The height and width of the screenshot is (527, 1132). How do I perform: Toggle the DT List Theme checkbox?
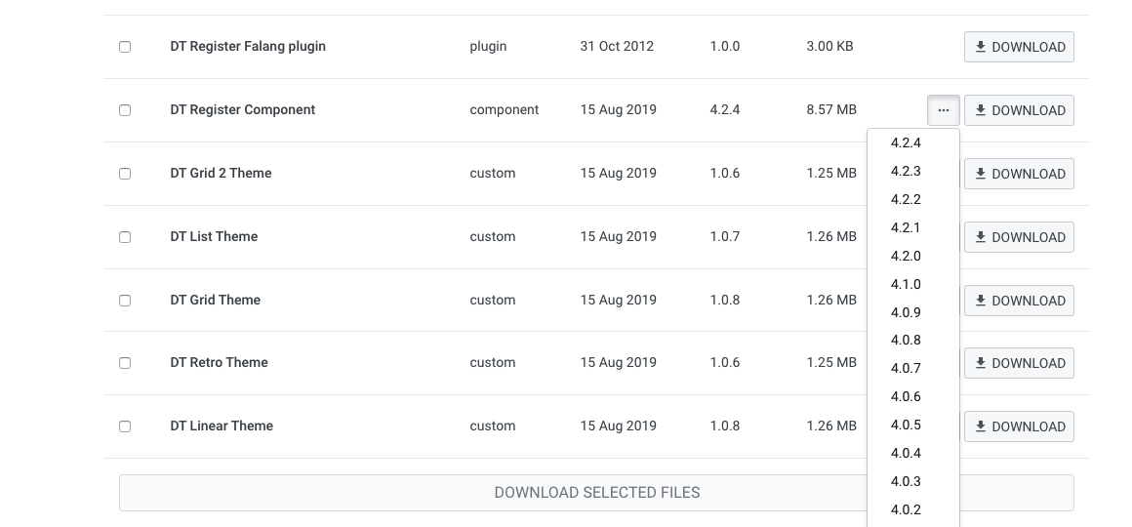pyautogui.click(x=125, y=237)
